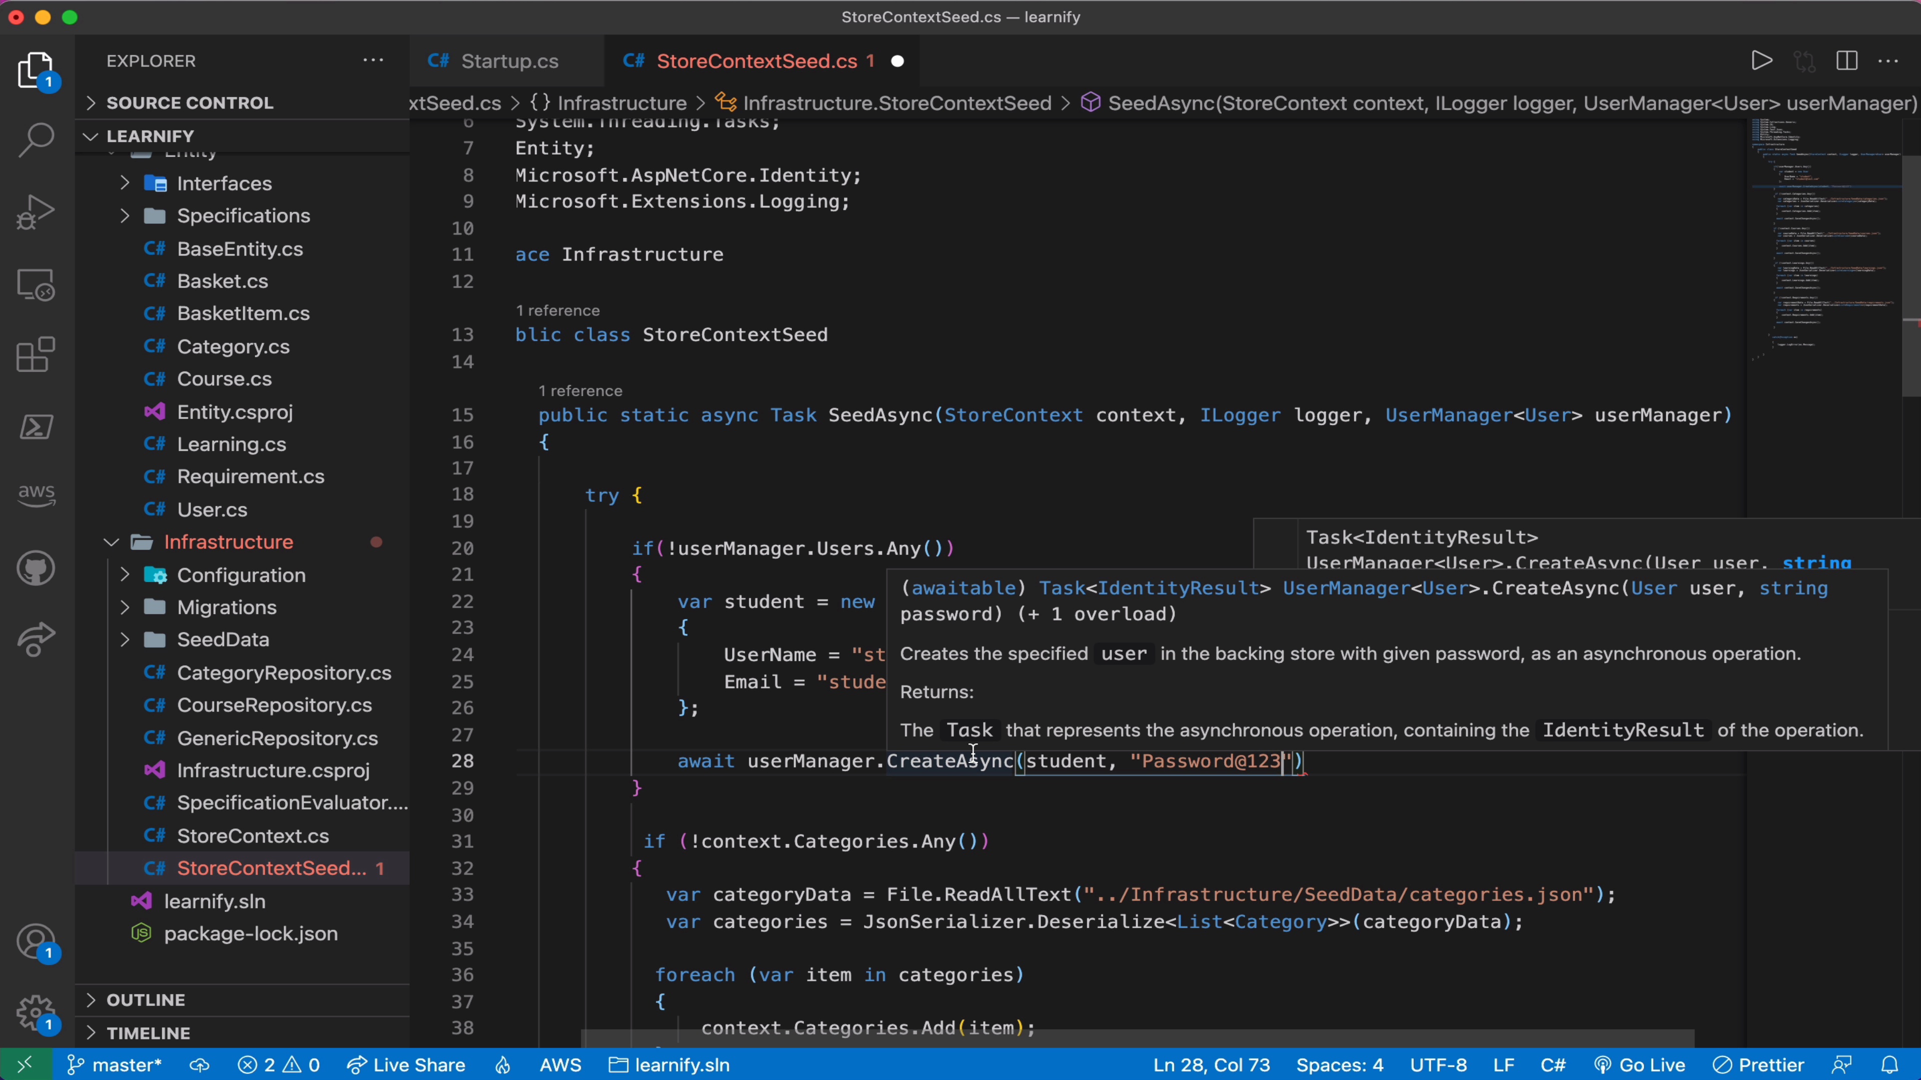Screen dimensions: 1921x1080
Task: Select the AWS icon in activity bar
Action: (36, 490)
